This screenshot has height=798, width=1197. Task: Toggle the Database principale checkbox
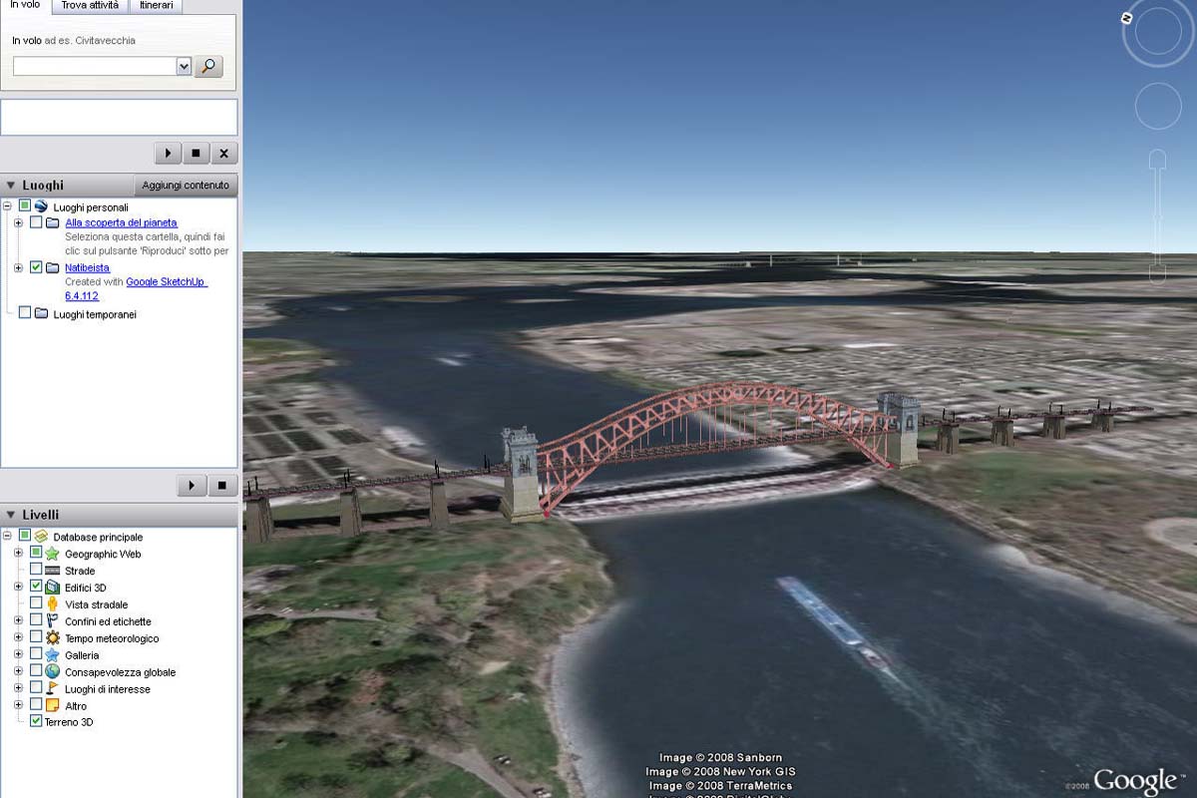[x=25, y=536]
